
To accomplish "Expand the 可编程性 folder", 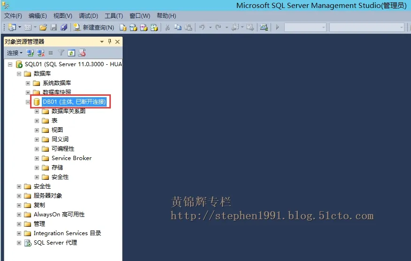I will point(37,149).
